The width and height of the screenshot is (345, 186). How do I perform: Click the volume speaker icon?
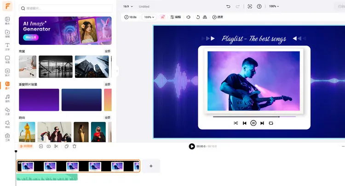(x=189, y=17)
